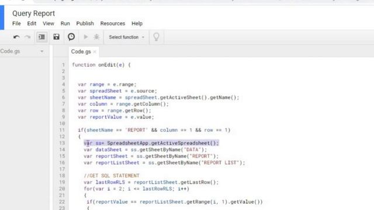This screenshot has width=374, height=210.
Task: Click the column = range.getColumn() line
Action: tap(123, 104)
